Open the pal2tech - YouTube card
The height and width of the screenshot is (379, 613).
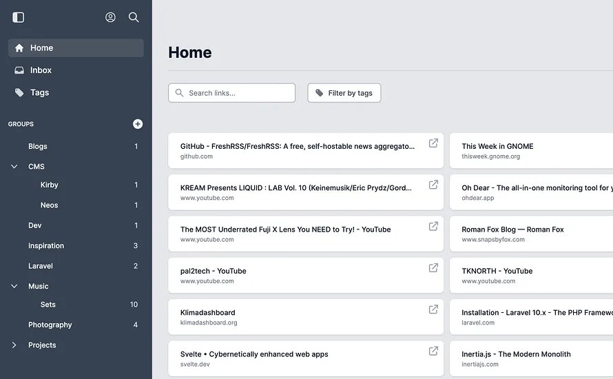[306, 276]
